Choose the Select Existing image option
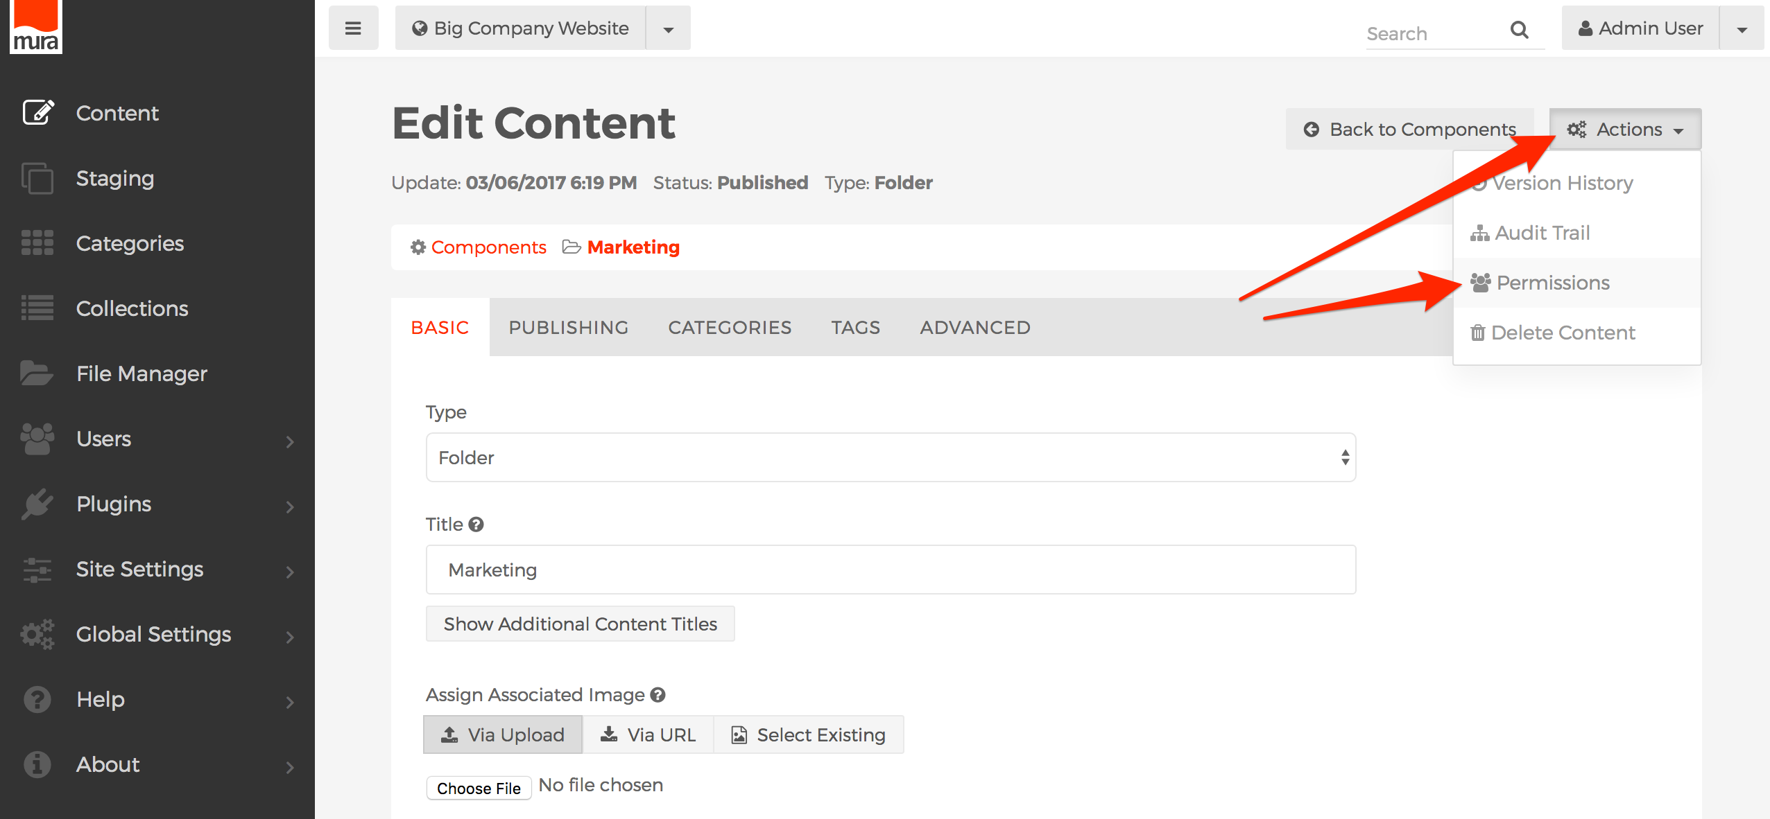 click(x=808, y=734)
